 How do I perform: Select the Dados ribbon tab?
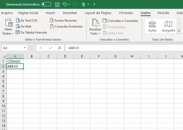point(146,13)
